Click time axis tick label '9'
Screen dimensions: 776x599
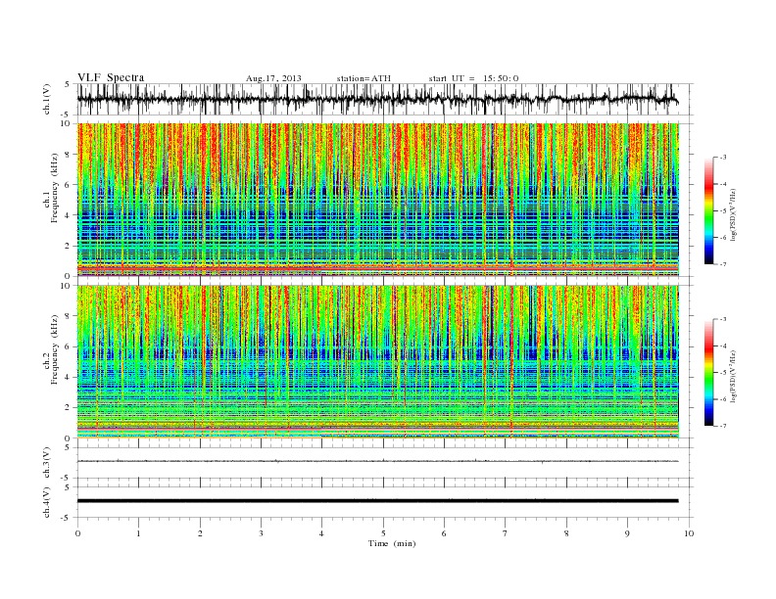tap(627, 533)
